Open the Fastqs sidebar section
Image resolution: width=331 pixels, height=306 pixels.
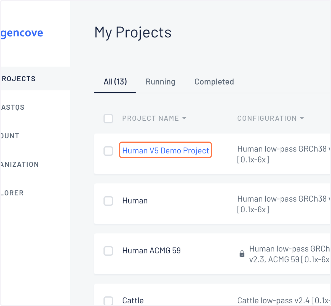tap(13, 107)
